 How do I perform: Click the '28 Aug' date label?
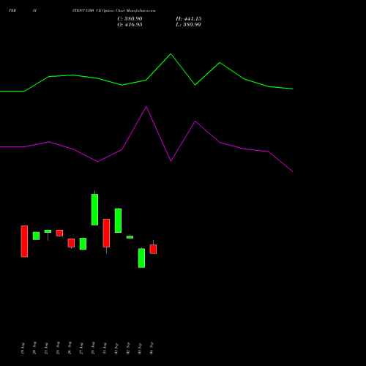(x=93, y=348)
